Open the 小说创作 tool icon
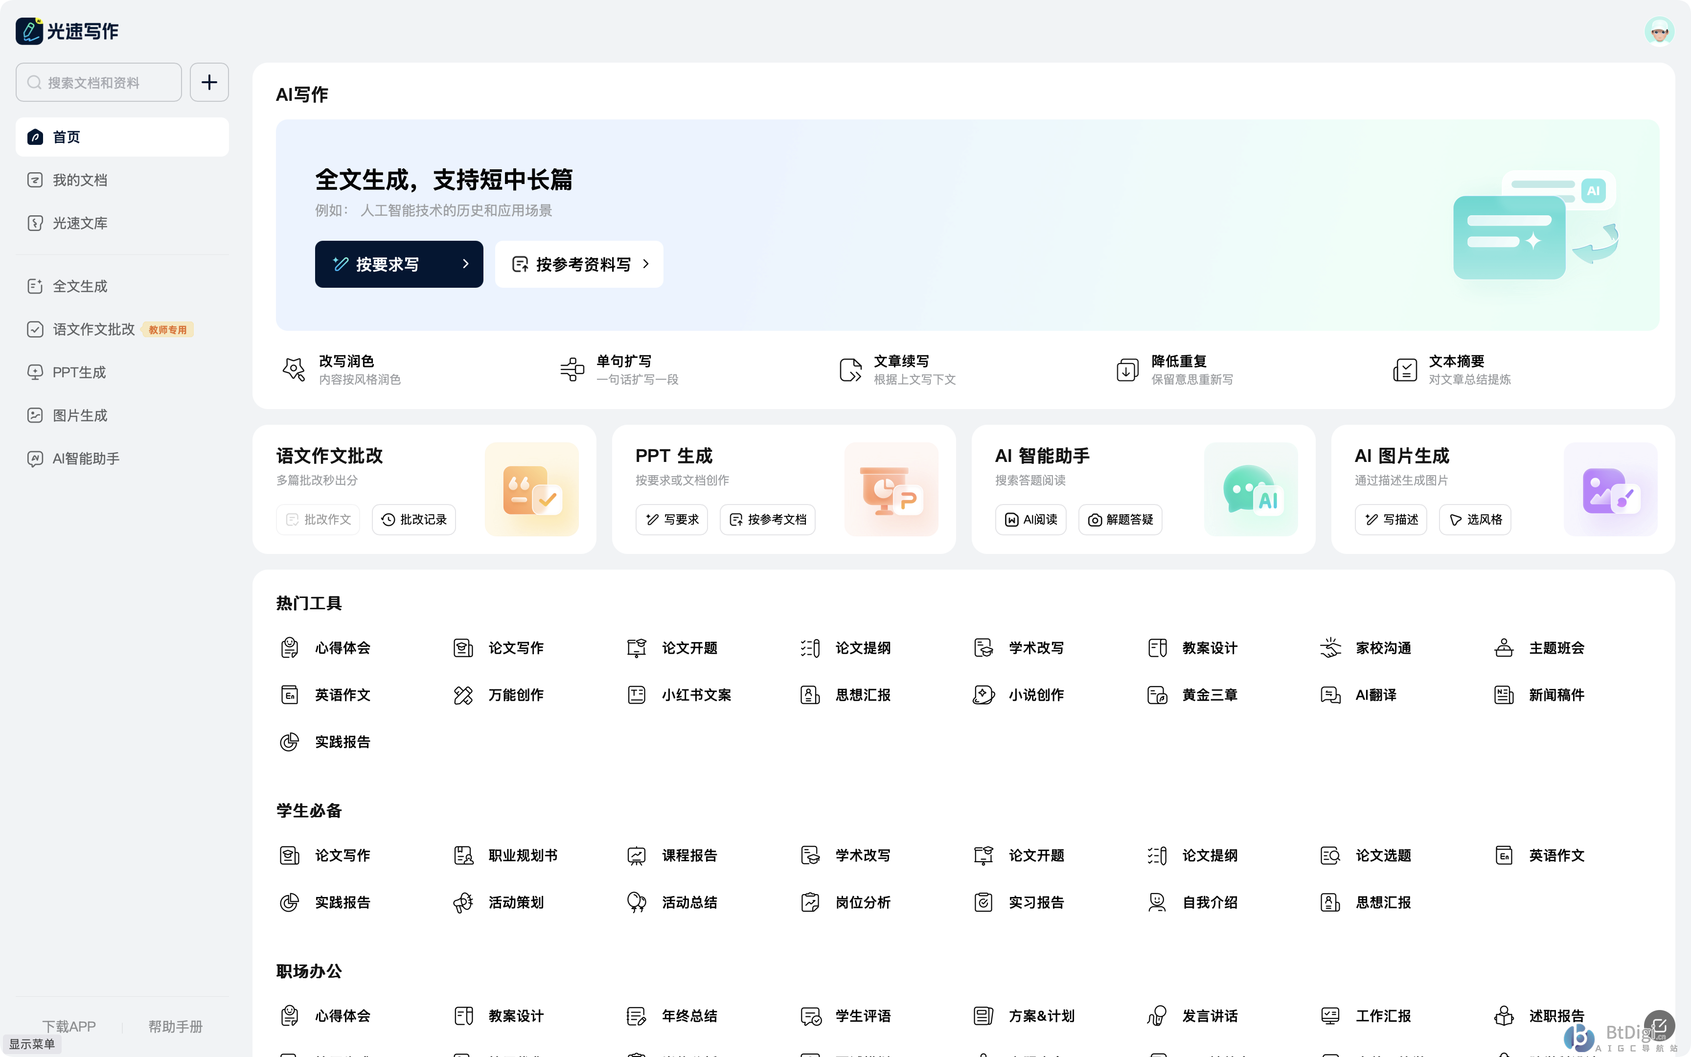The height and width of the screenshot is (1057, 1691). [983, 695]
